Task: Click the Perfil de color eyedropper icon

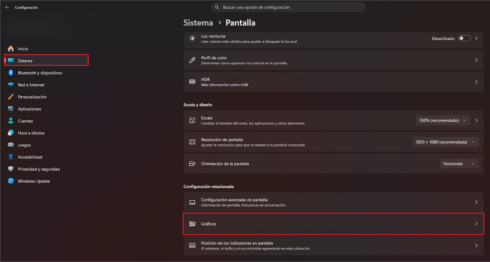Action: tap(192, 60)
